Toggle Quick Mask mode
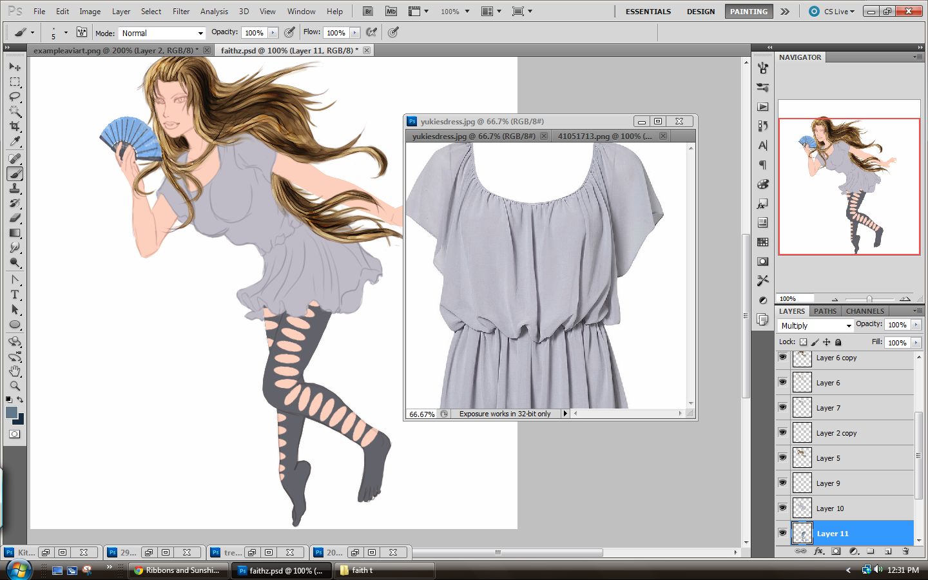This screenshot has width=928, height=580. [15, 434]
